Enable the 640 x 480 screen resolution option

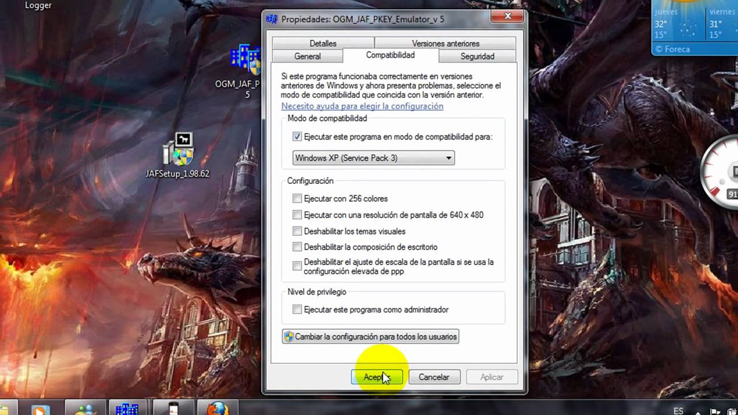tap(297, 215)
